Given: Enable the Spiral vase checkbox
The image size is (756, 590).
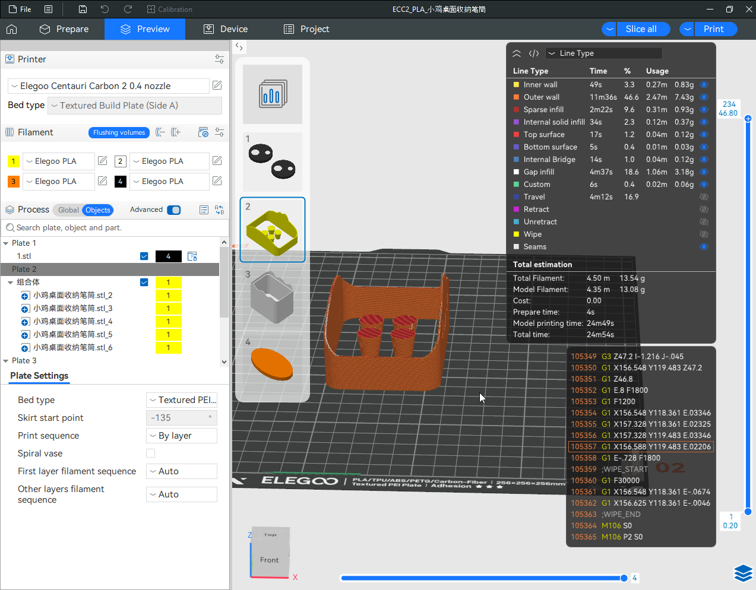Looking at the screenshot, I should [x=151, y=453].
